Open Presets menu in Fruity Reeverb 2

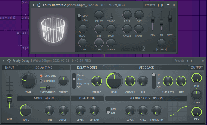(150, 5)
